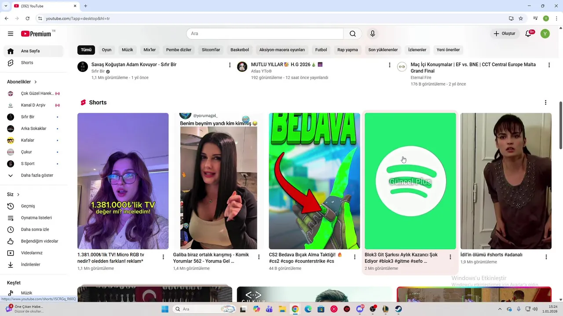This screenshot has height=316, width=563.
Task: Open options menu for Galiba biraz ortalık short
Action: click(x=259, y=257)
